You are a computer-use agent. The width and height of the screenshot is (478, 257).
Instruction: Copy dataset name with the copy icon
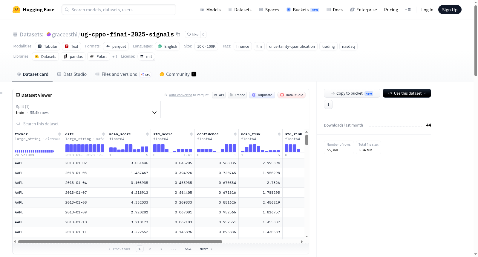pos(178,34)
